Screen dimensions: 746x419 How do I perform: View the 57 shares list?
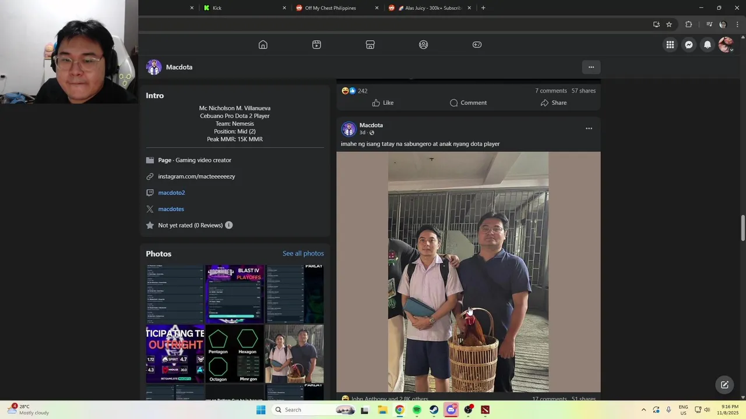583,91
